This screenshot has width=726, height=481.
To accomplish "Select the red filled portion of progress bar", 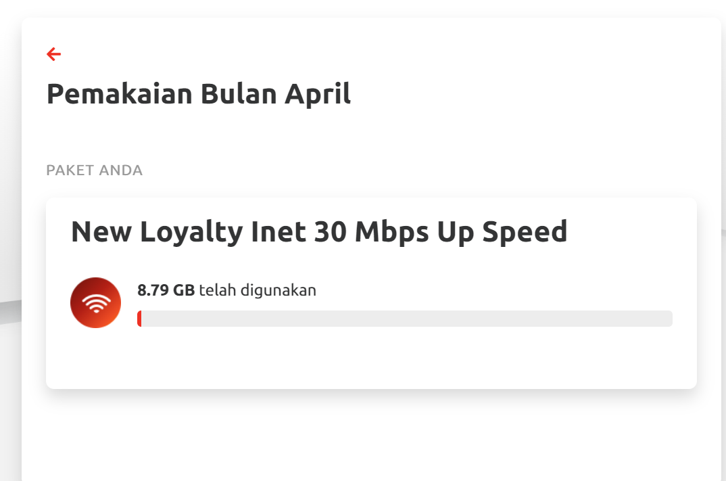I will pyautogui.click(x=140, y=318).
